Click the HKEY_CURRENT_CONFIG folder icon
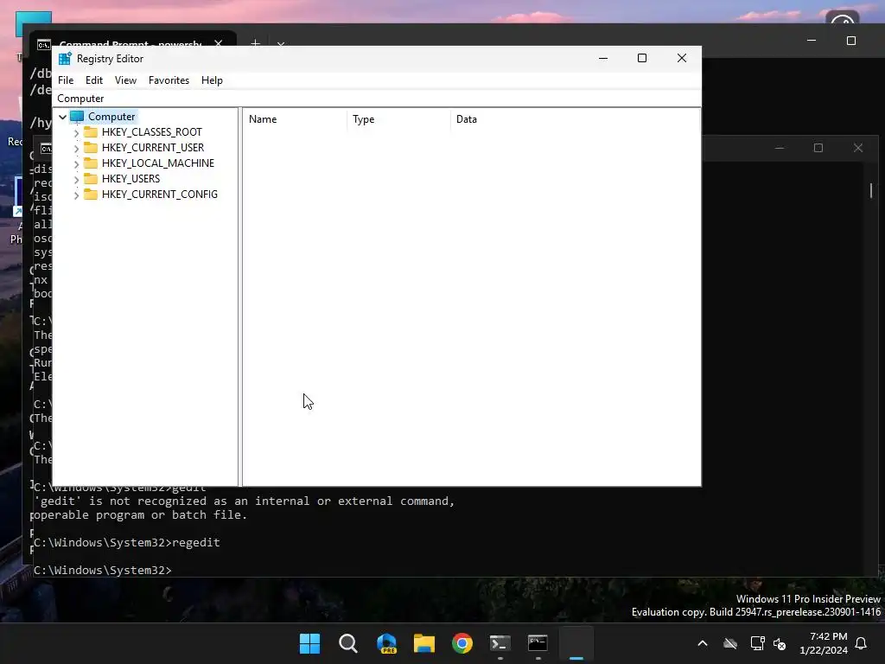Viewport: 885px width, 664px height. 90,195
